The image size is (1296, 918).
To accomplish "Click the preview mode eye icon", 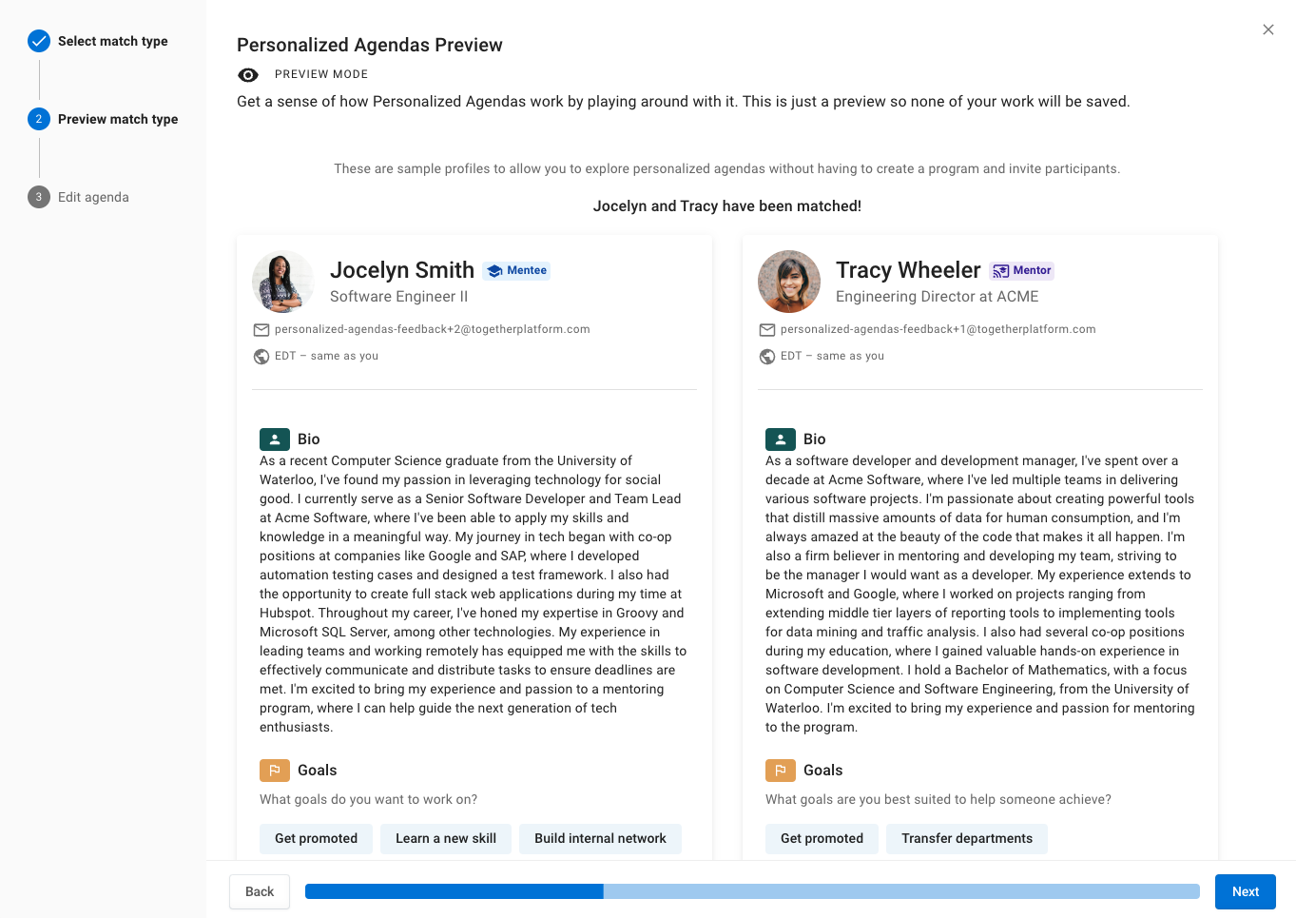I will pos(248,75).
